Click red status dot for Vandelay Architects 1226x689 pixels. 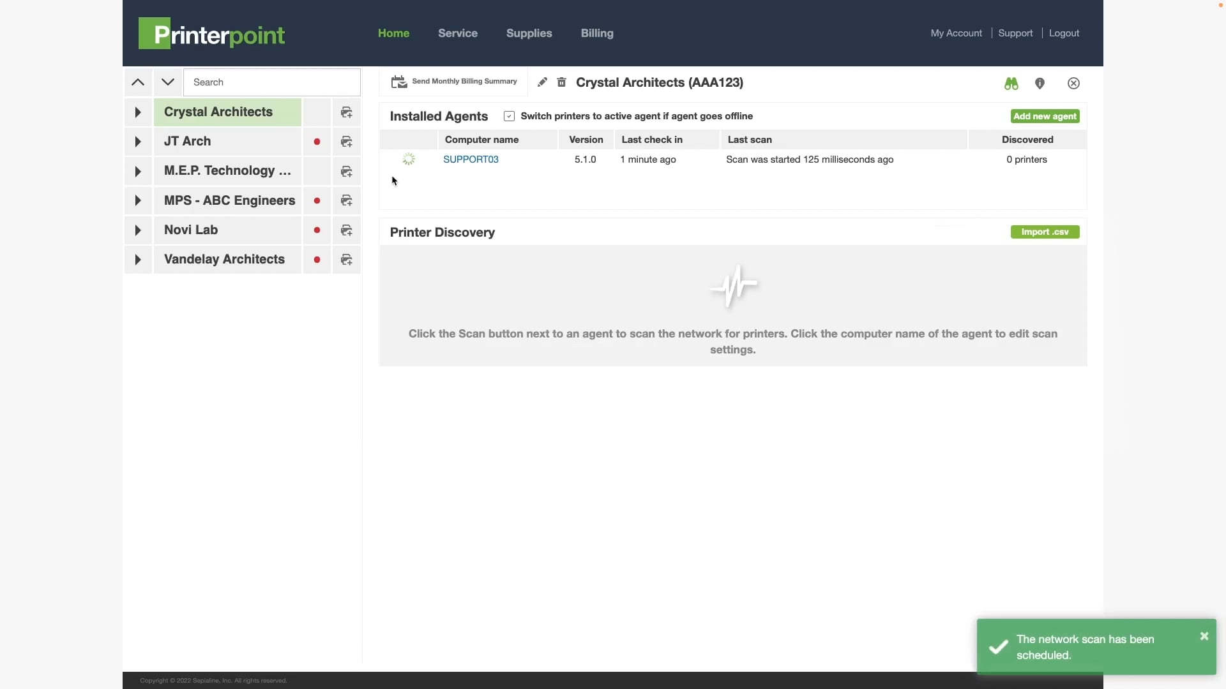click(317, 260)
